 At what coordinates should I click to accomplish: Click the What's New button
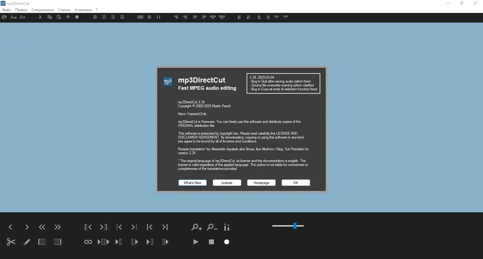point(193,183)
